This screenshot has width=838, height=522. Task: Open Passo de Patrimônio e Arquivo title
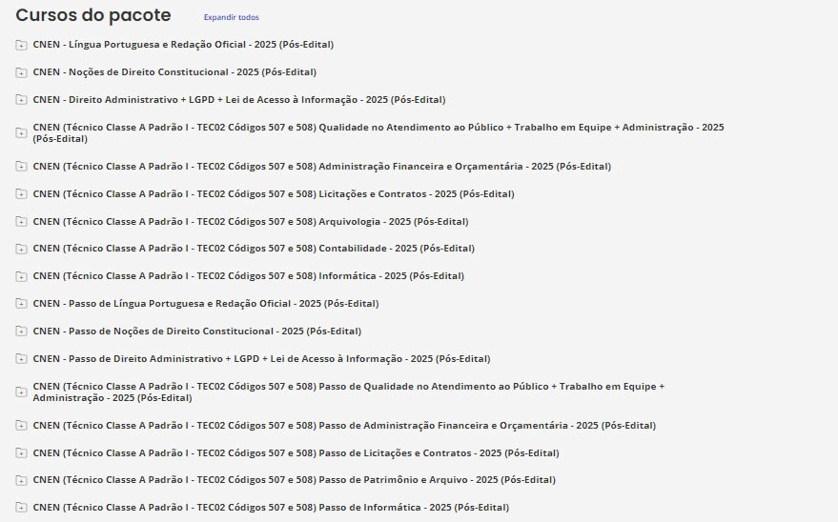[294, 480]
